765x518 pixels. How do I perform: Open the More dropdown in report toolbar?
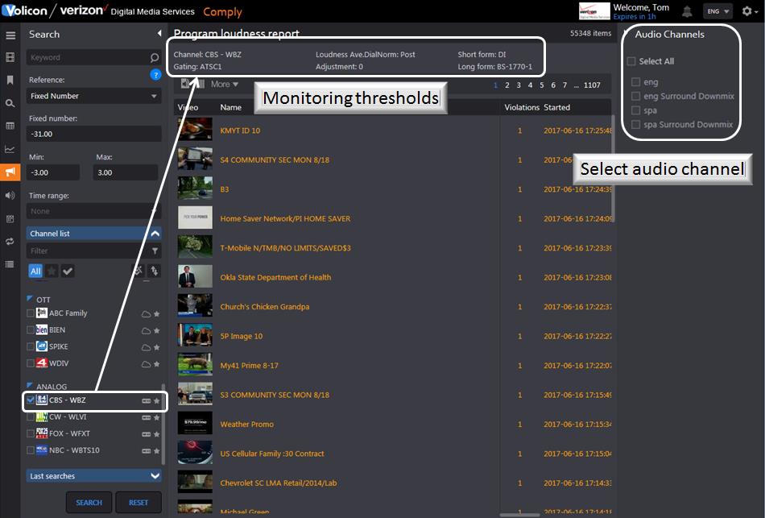pyautogui.click(x=225, y=84)
